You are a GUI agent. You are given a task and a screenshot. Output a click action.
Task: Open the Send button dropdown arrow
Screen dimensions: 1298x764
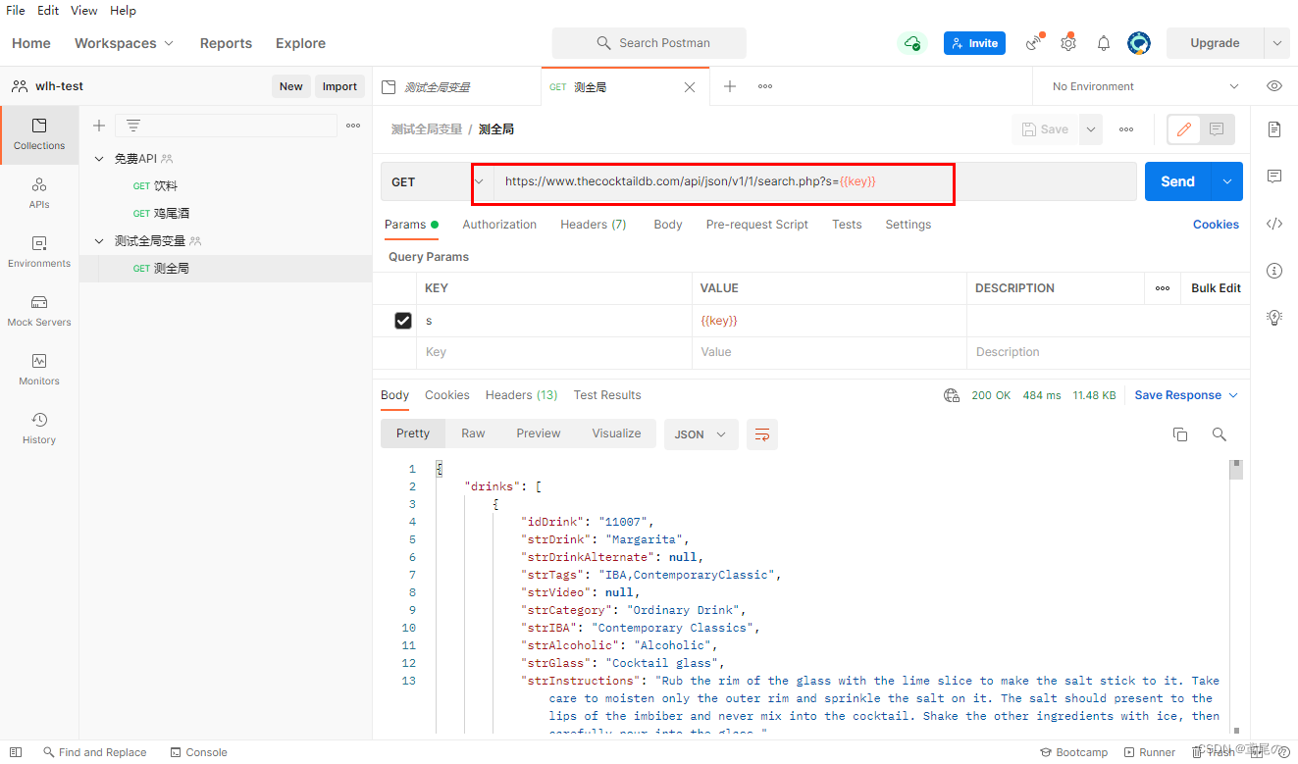(1227, 181)
